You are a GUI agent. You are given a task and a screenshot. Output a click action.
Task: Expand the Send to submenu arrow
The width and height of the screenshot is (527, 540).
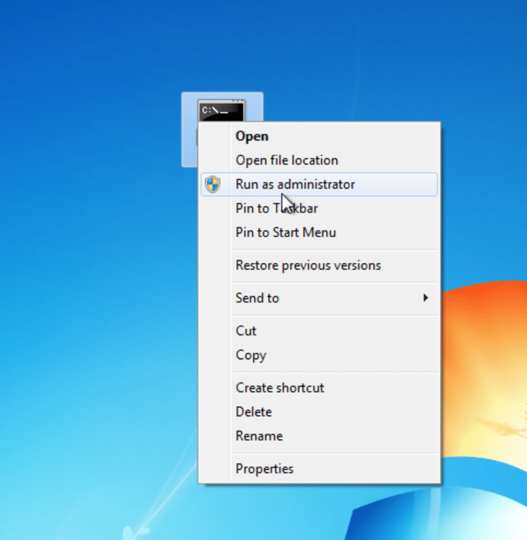click(x=426, y=298)
